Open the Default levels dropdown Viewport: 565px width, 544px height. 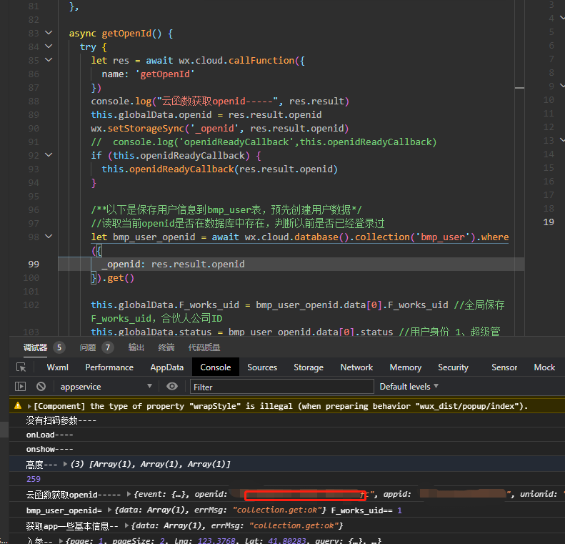point(409,387)
